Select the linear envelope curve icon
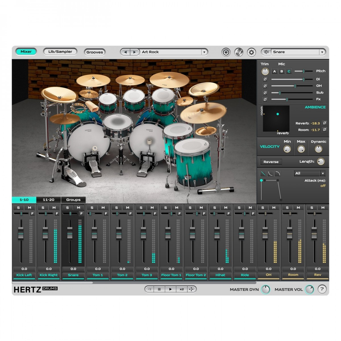This screenshot has width=341, height=341. [263, 173]
